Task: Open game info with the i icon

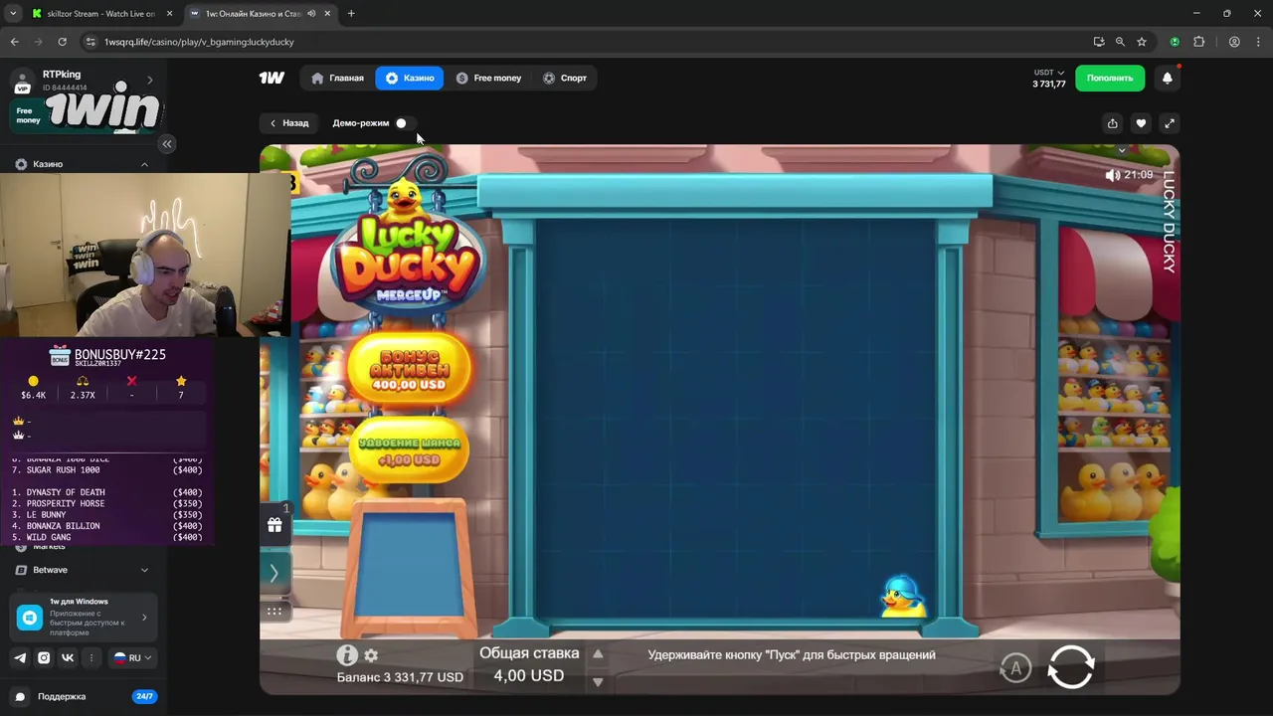Action: 347,655
